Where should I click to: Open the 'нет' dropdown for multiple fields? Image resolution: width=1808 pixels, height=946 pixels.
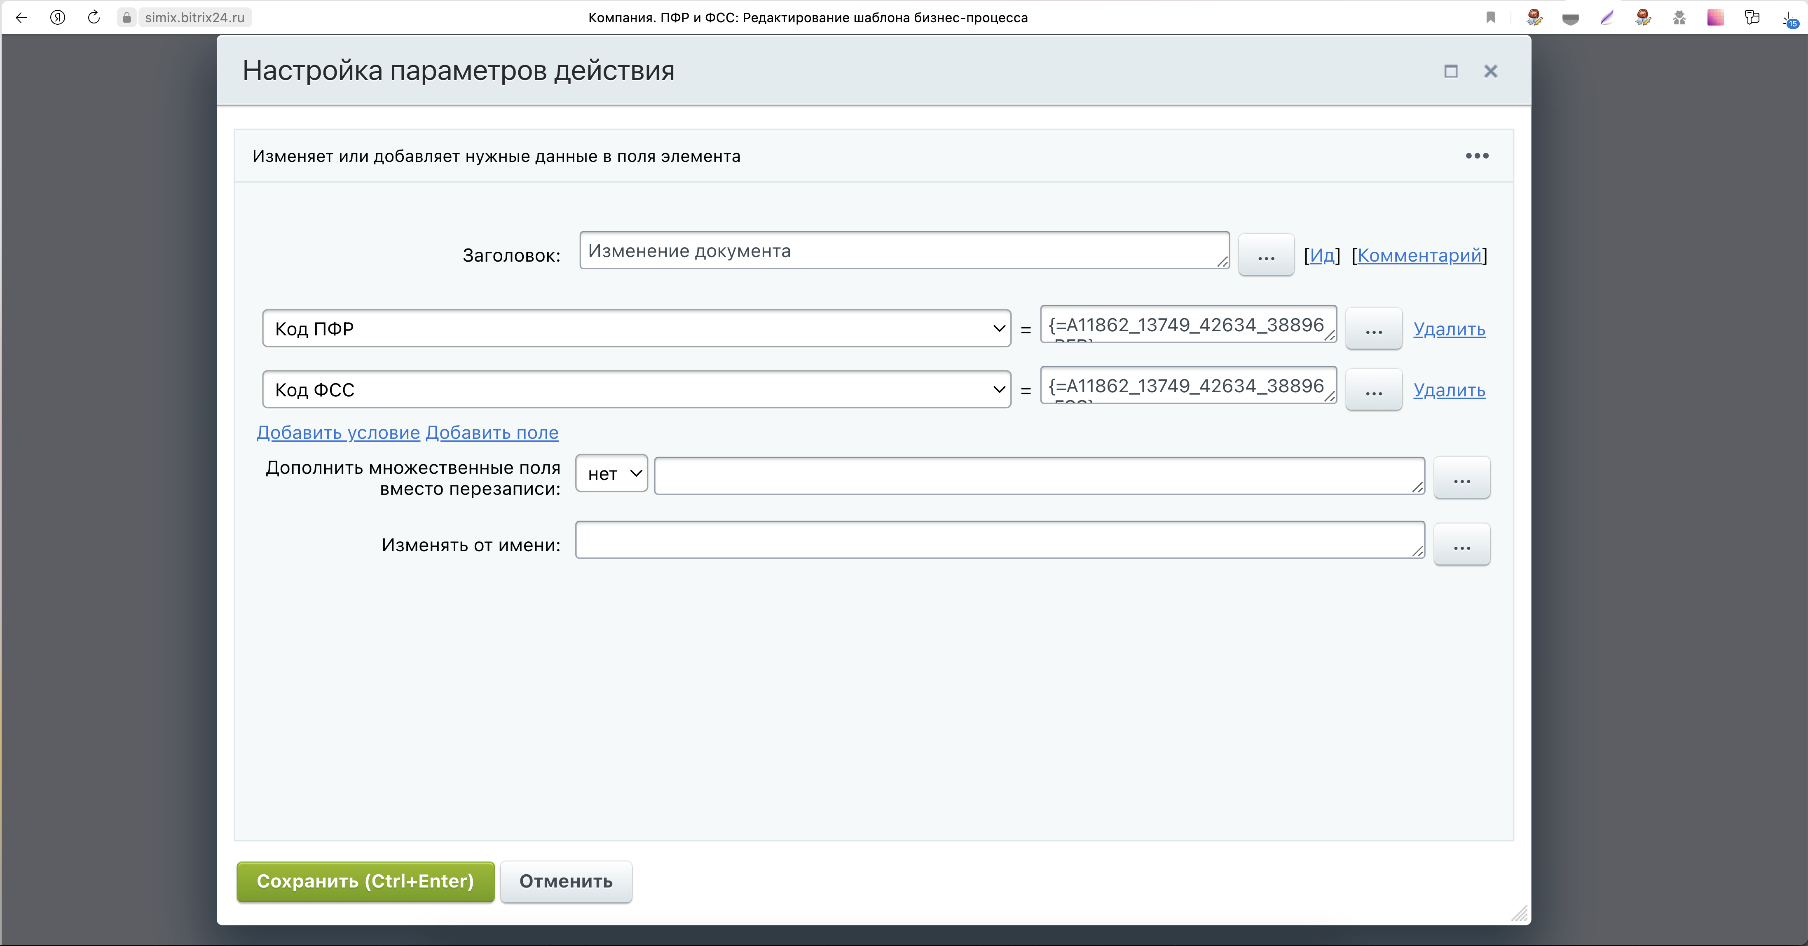point(611,474)
